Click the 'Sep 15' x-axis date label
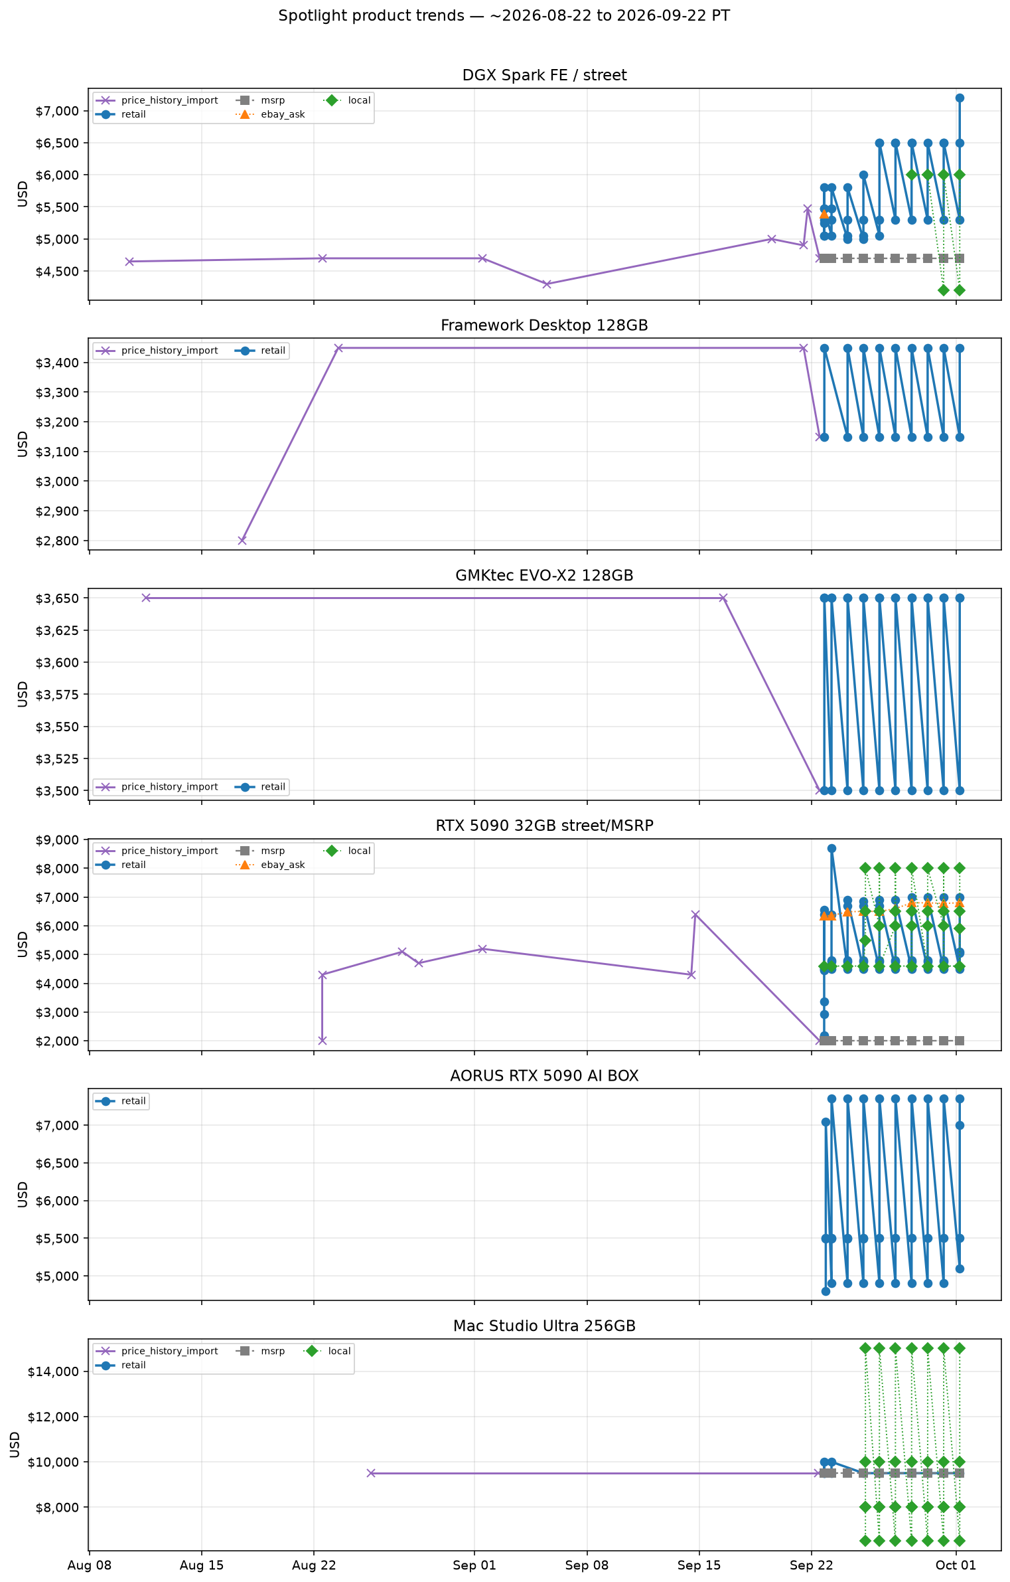 (x=699, y=1565)
